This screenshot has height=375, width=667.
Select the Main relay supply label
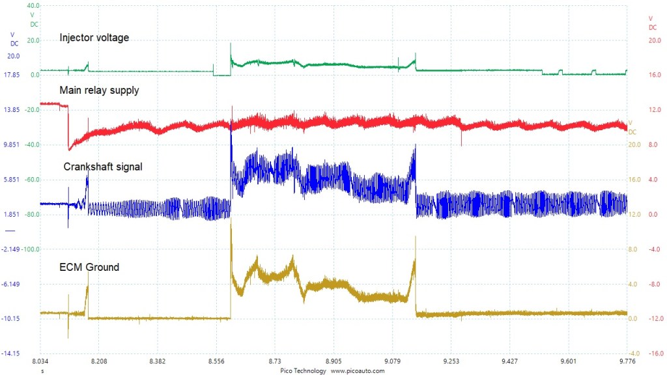tap(99, 90)
